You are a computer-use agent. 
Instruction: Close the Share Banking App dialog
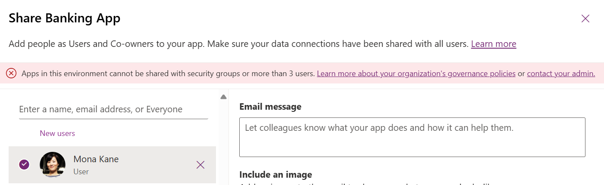(585, 18)
